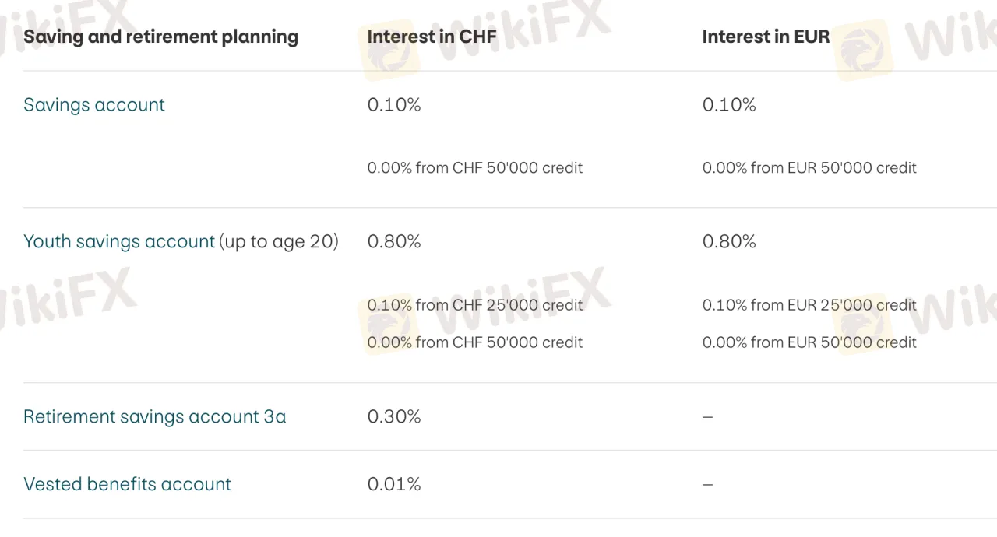The width and height of the screenshot is (997, 537).
Task: Click the 'Interest in CHF' column header
Action: pos(432,37)
